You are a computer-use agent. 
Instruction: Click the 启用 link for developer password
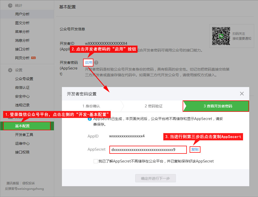click(x=88, y=63)
